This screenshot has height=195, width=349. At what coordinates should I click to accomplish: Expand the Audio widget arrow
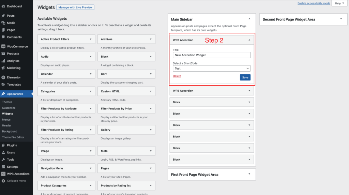coord(91,57)
